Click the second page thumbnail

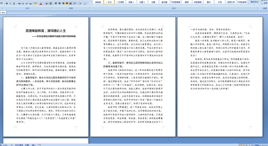133,77
